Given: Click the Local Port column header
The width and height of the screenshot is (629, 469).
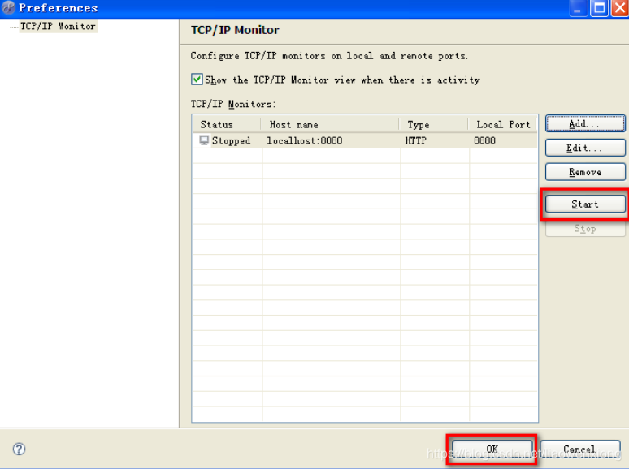Looking at the screenshot, I should point(503,125).
